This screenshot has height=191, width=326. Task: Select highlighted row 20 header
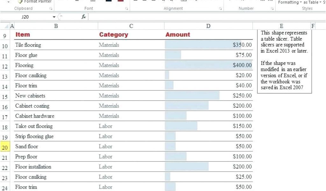click(x=5, y=148)
